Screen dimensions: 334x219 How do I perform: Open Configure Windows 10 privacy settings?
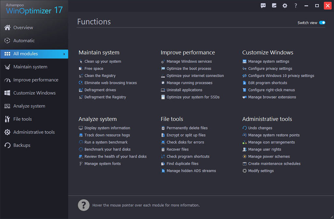point(281,76)
